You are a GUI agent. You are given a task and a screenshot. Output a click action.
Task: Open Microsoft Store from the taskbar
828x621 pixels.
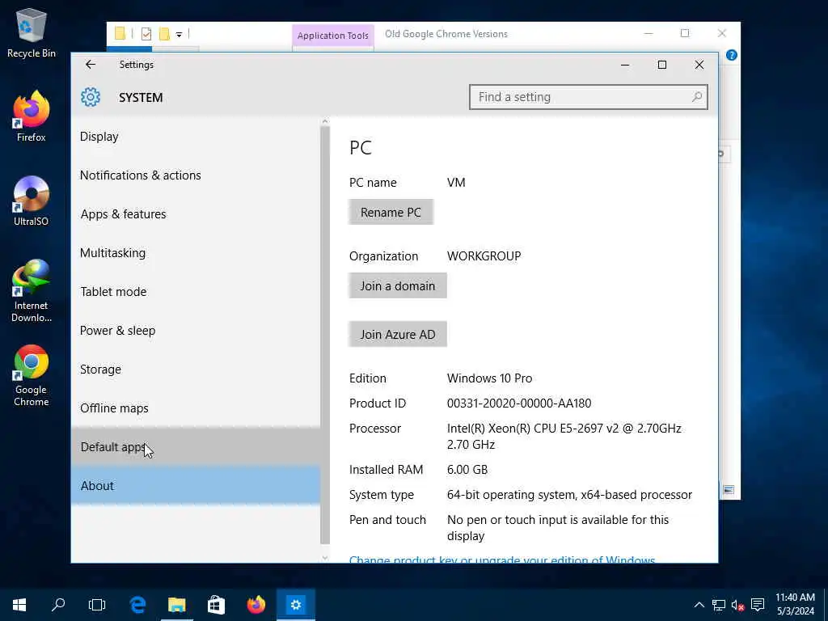coord(216,605)
